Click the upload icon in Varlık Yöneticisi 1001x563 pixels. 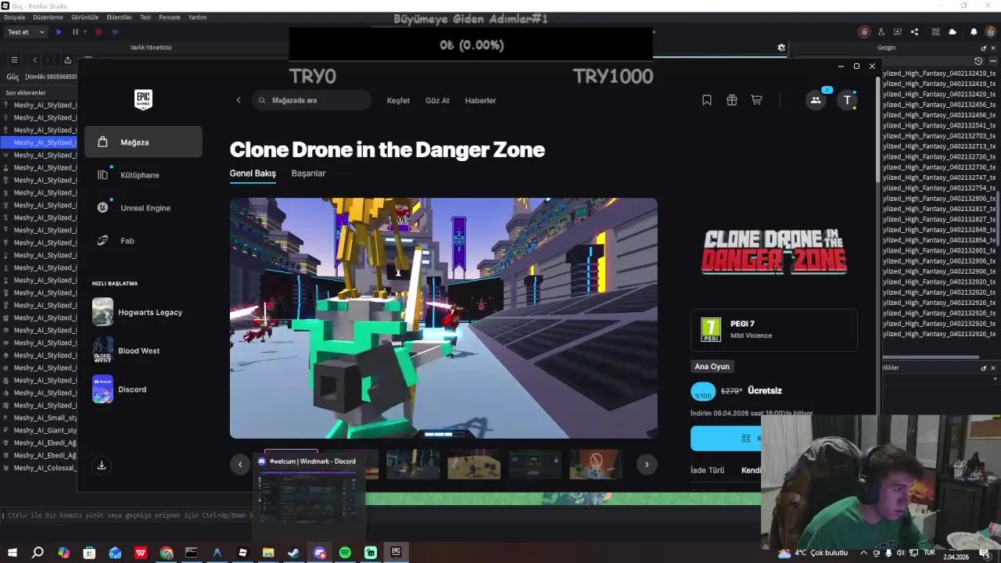click(x=68, y=60)
